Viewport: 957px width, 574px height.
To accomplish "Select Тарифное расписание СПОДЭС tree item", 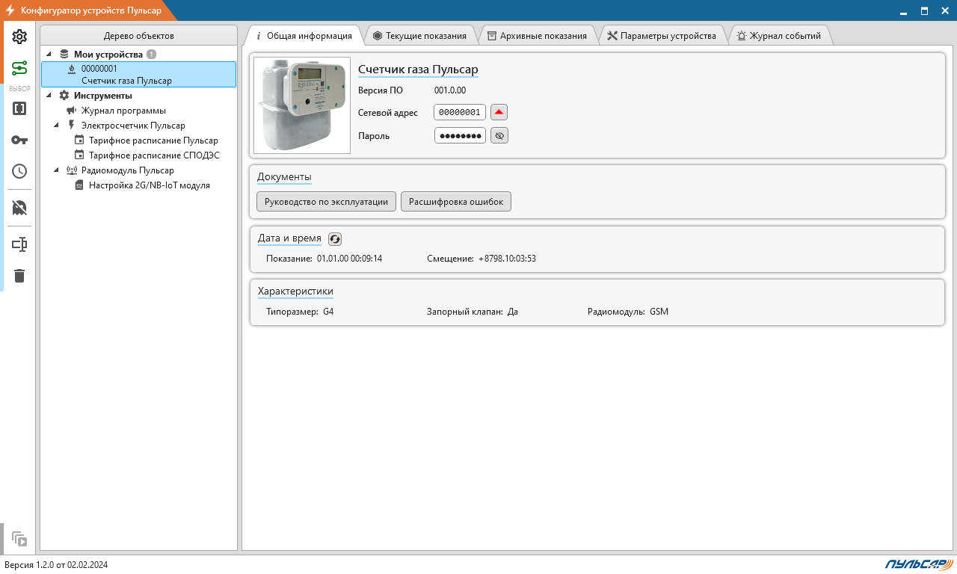I will coord(154,155).
